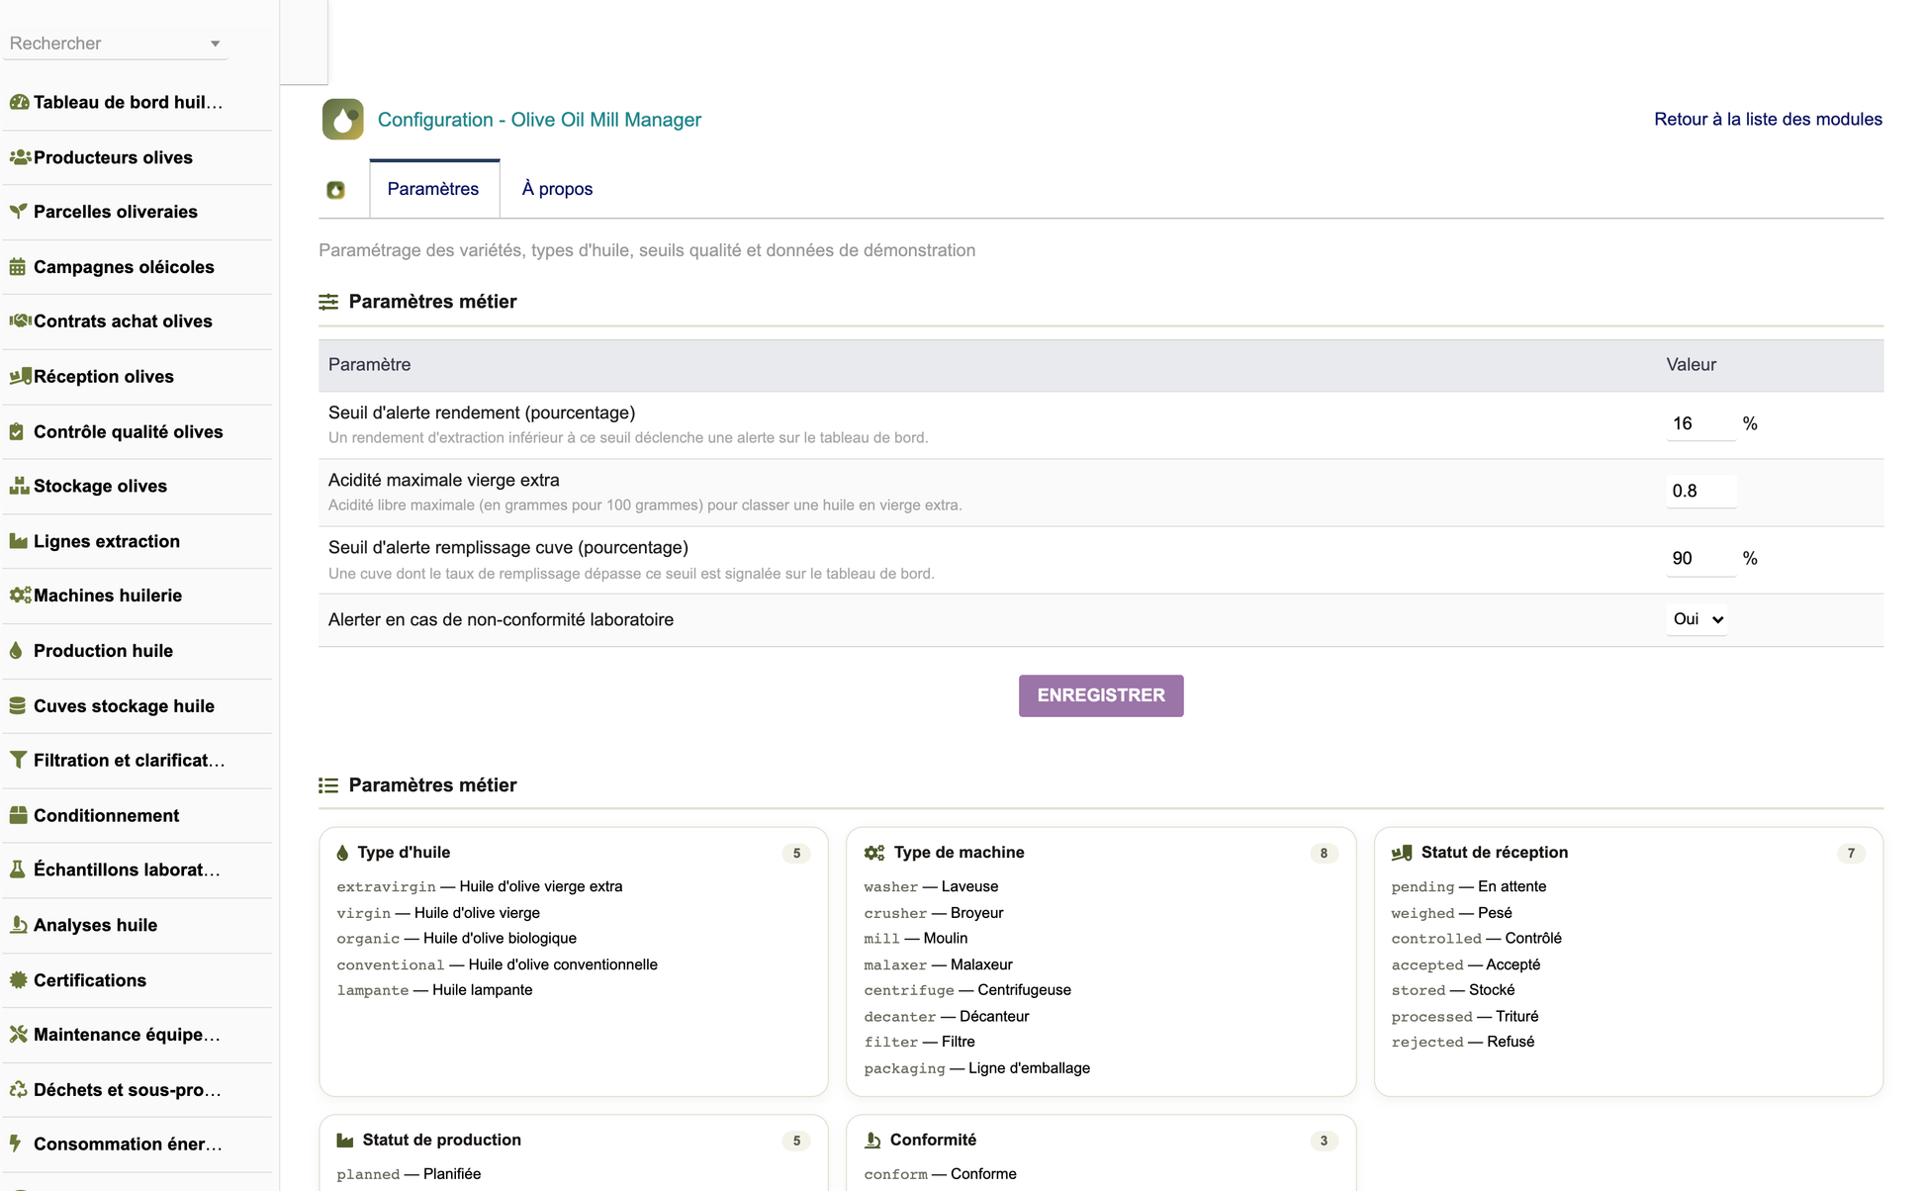The height and width of the screenshot is (1191, 1925).
Task: Click the Réception olives truck icon
Action: 19,376
